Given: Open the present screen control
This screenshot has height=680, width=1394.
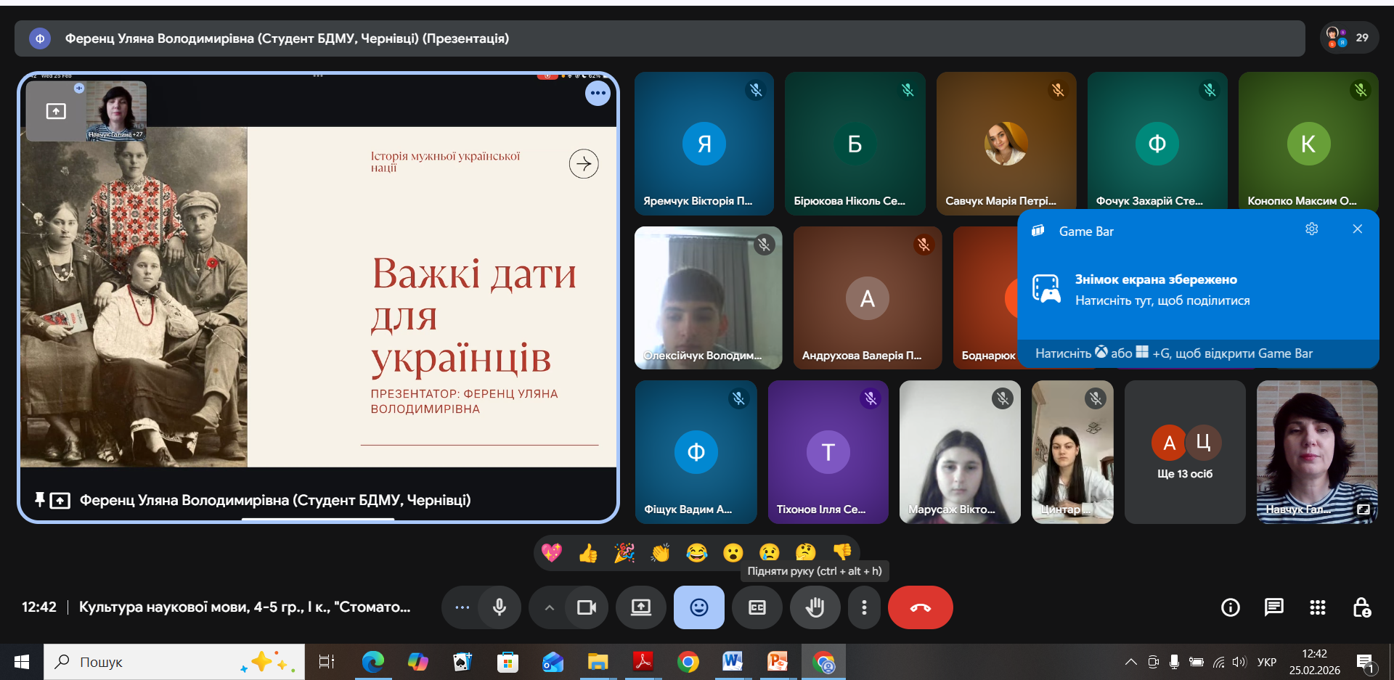Looking at the screenshot, I should pyautogui.click(x=640, y=607).
